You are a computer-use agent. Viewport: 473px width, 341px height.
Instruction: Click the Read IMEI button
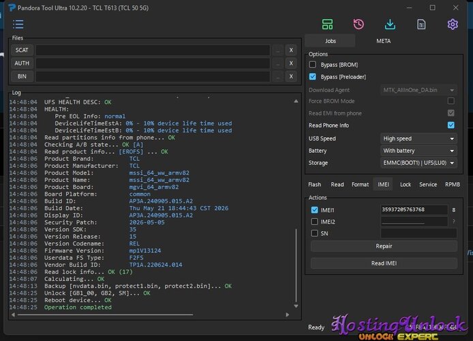(x=384, y=263)
